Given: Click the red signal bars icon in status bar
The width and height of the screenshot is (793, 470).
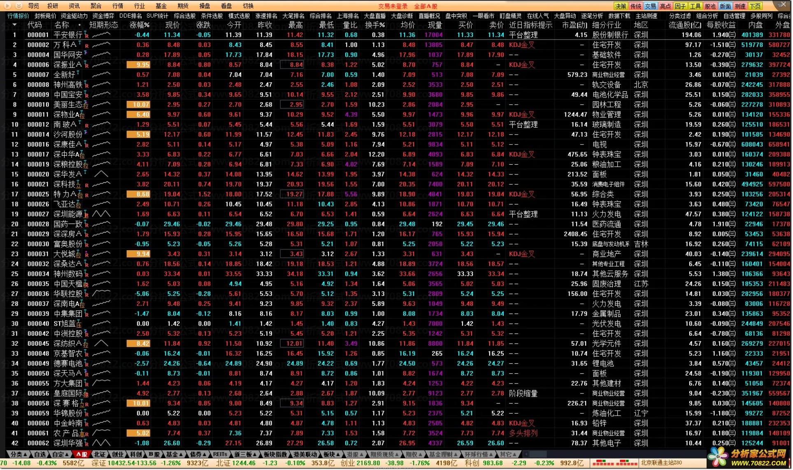Looking at the screenshot, I should (x=614, y=463).
